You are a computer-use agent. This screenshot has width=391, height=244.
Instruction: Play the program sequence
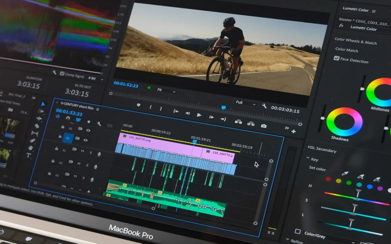[199, 115]
